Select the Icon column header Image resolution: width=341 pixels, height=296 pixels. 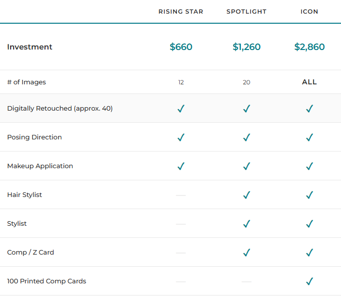[310, 12]
